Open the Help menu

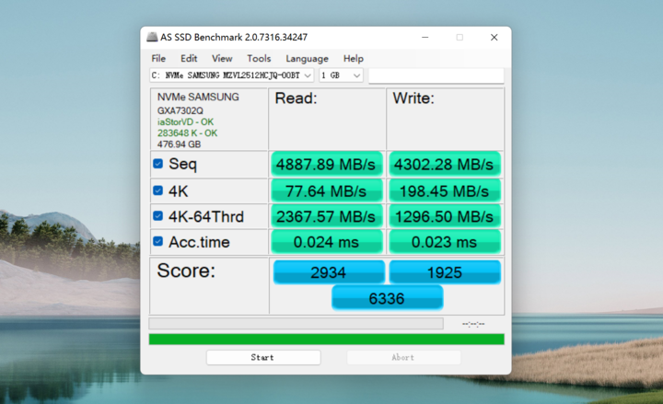click(354, 58)
